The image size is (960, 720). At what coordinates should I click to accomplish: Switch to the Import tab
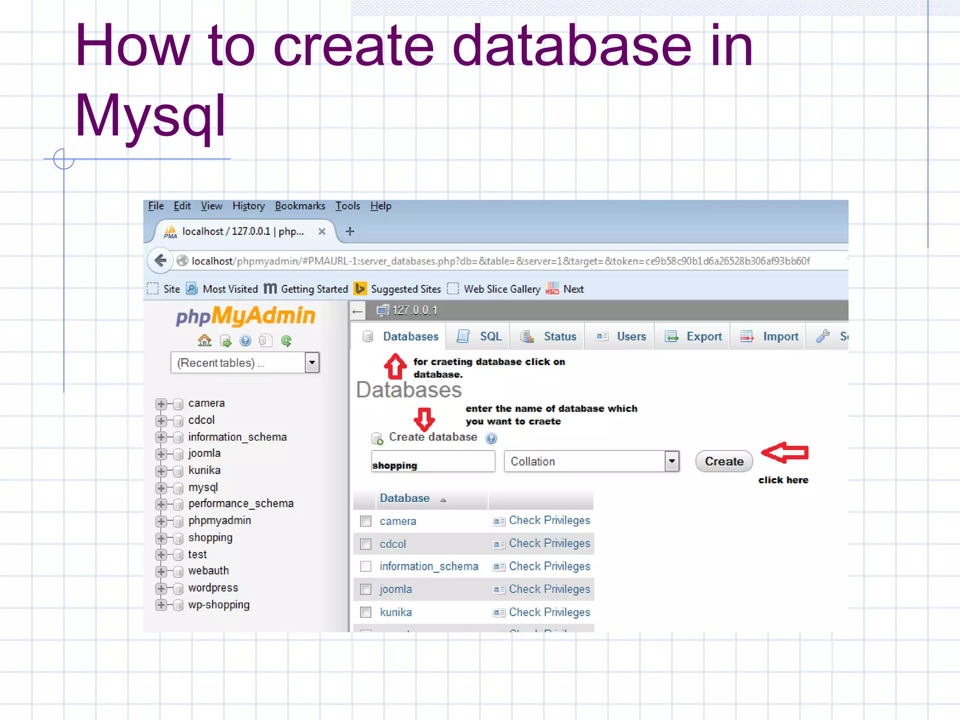tap(769, 336)
